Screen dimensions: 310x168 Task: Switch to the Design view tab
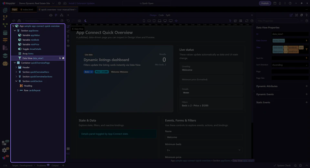click(x=153, y=15)
